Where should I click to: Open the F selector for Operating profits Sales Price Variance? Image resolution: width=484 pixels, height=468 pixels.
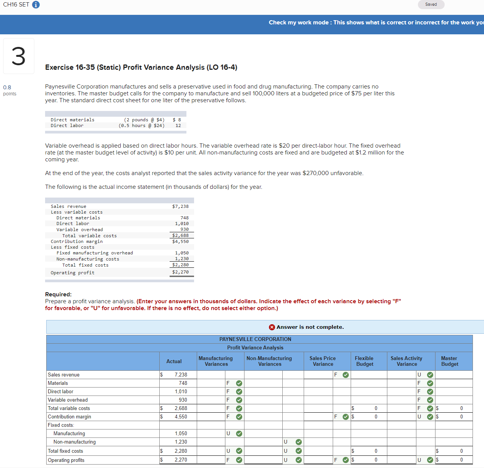(336, 460)
